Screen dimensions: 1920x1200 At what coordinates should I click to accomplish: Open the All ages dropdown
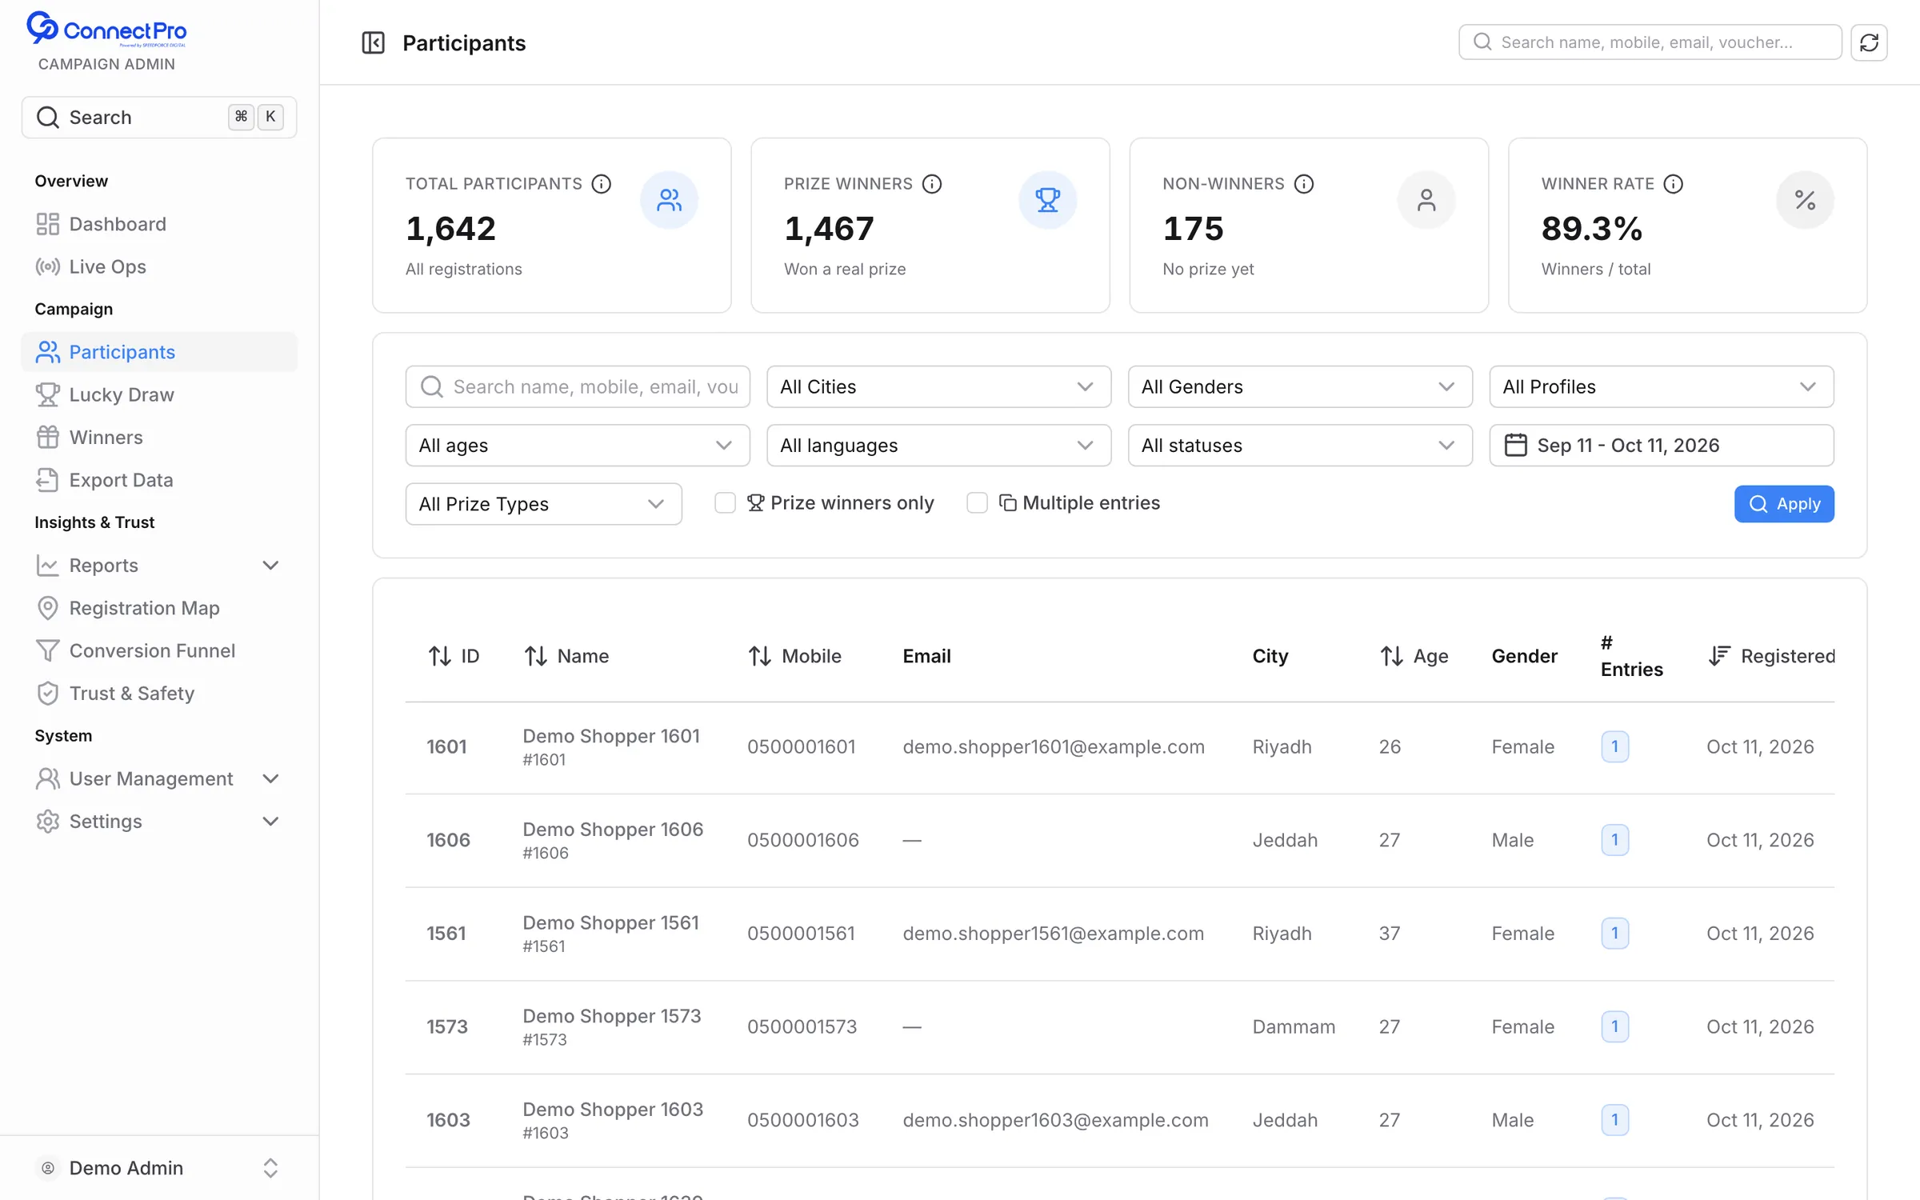pos(578,445)
